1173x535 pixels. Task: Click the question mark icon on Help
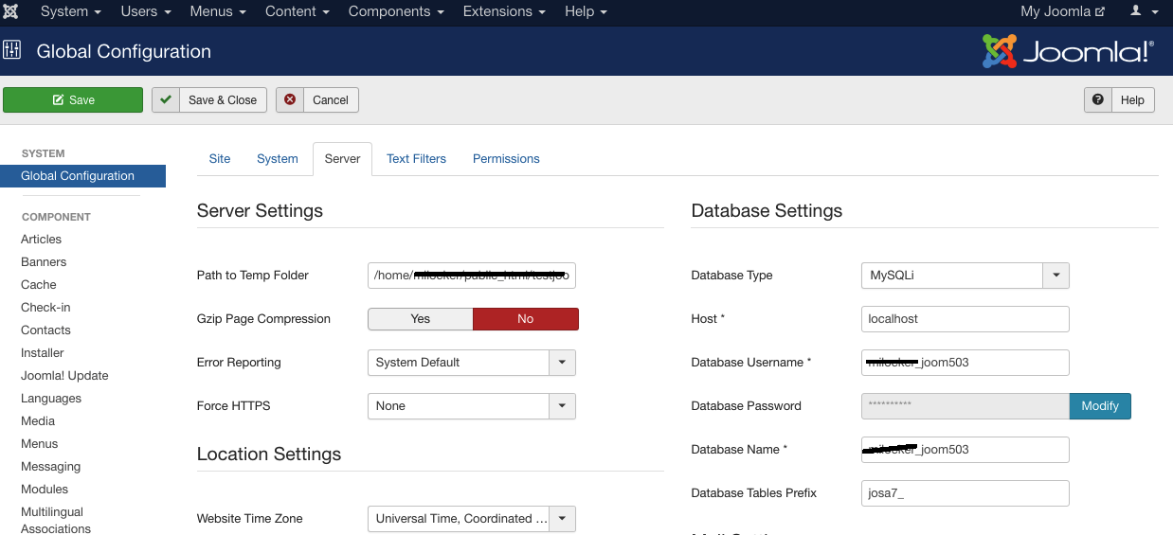[x=1098, y=99]
